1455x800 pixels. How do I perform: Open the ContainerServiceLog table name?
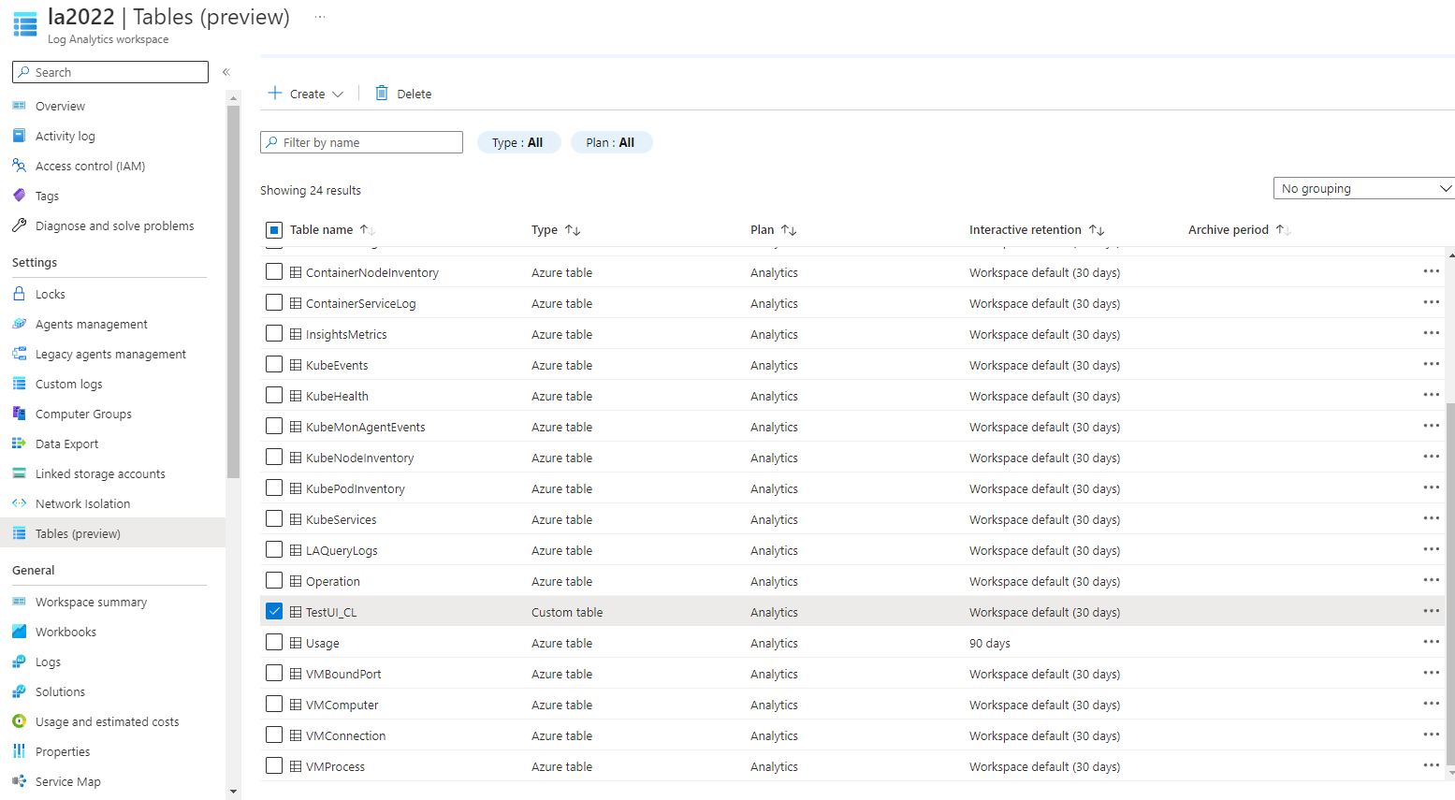point(360,303)
